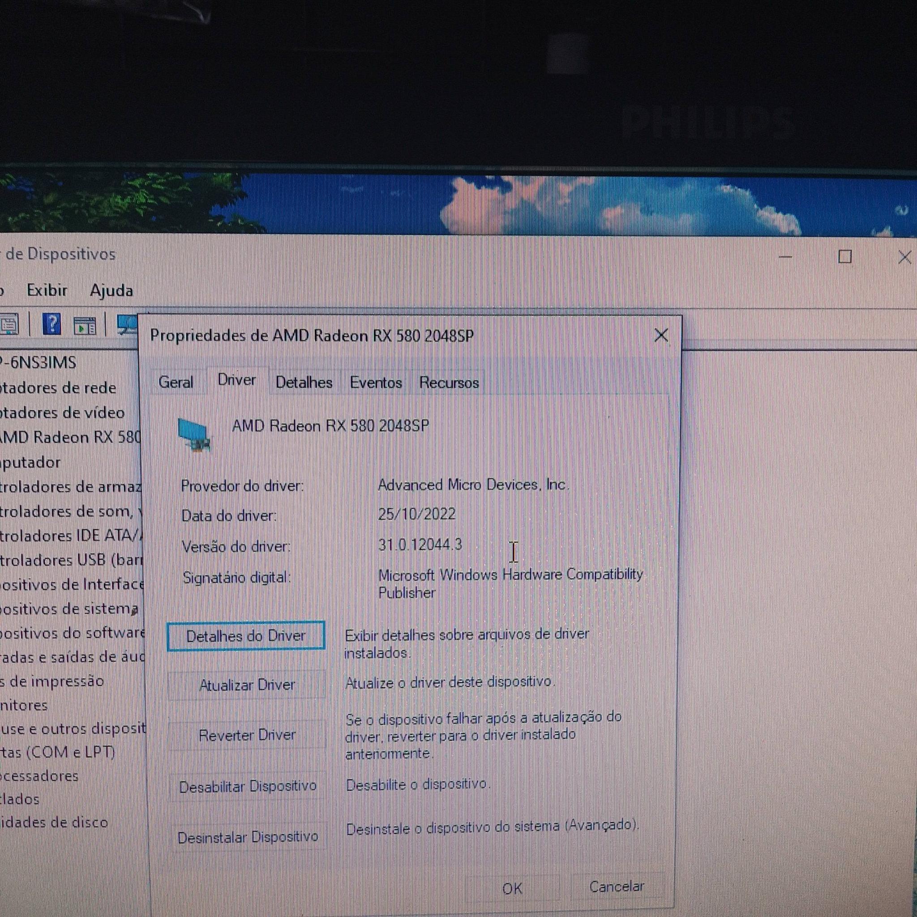Click the Desabilitar Dispositivo button
917x917 pixels.
pyautogui.click(x=248, y=786)
